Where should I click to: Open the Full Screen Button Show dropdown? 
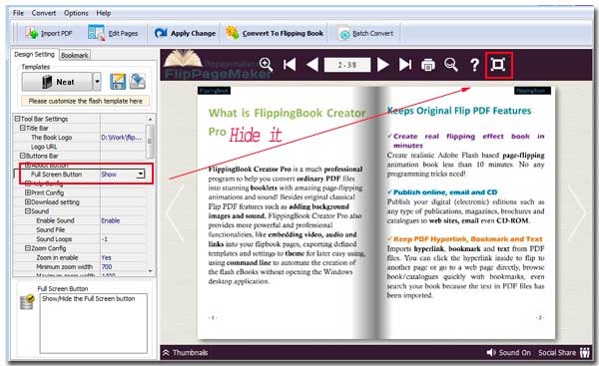pyautogui.click(x=141, y=175)
